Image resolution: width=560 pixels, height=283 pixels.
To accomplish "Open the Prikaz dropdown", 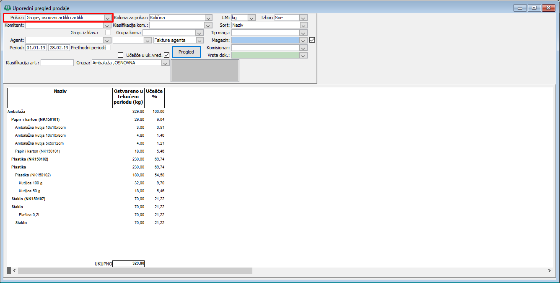I will click(108, 18).
